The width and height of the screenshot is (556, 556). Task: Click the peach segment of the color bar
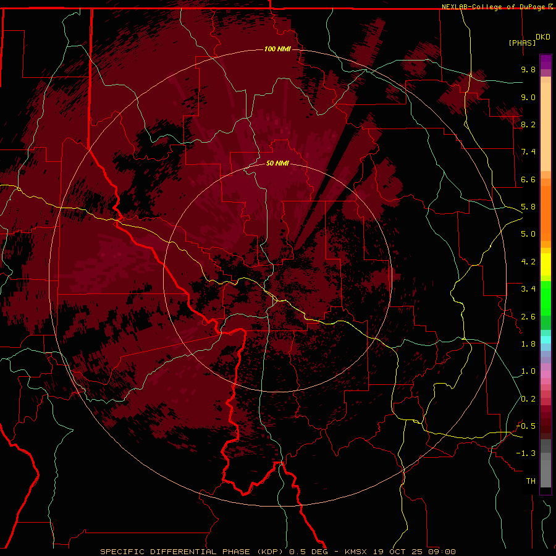545,127
